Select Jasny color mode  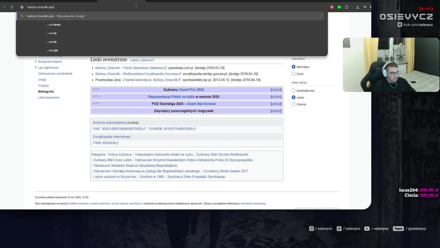[293, 97]
